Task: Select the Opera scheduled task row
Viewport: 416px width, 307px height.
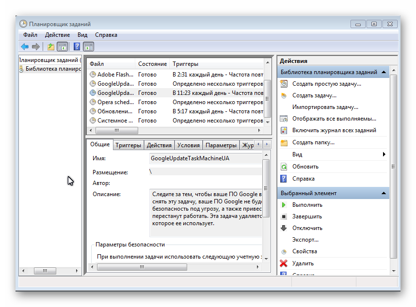Action: click(115, 102)
